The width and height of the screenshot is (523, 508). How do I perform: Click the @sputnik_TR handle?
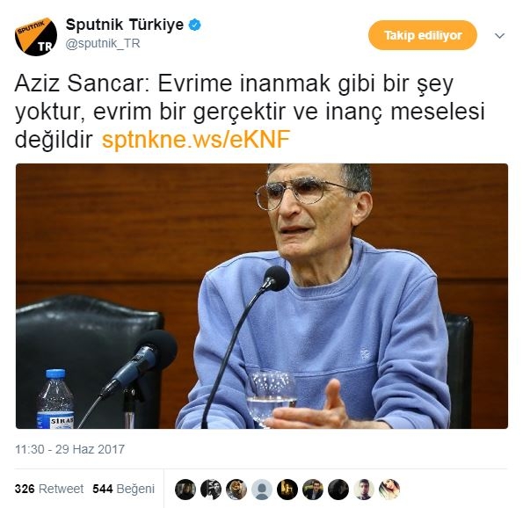point(103,44)
